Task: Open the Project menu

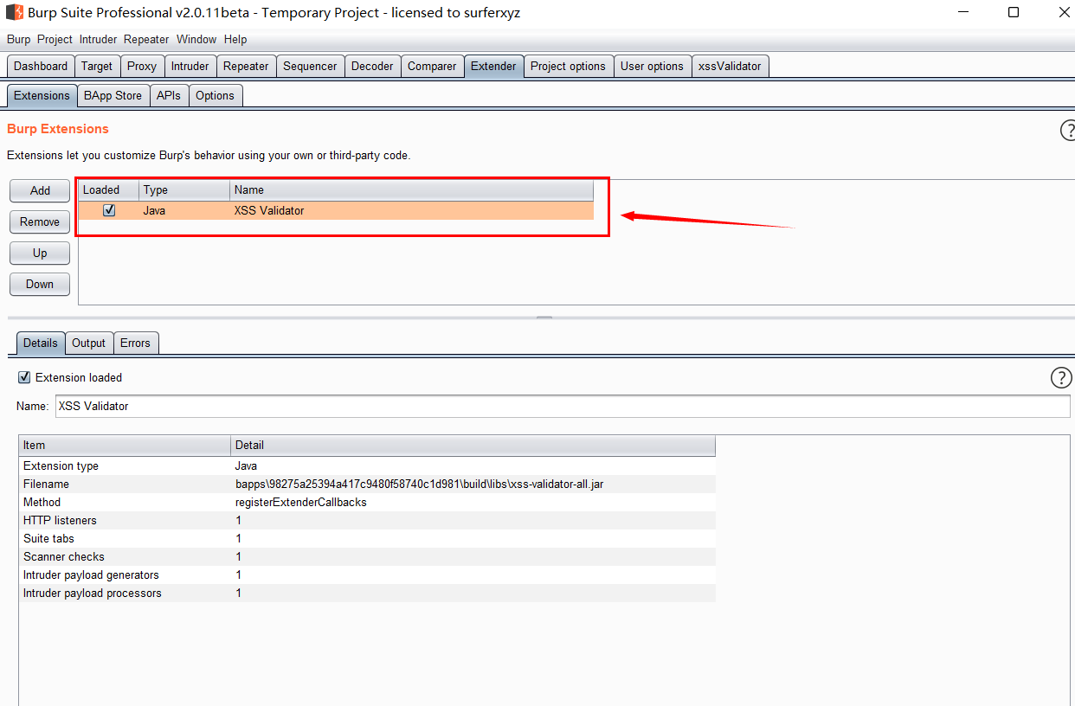Action: click(x=55, y=40)
